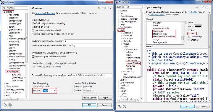Collapse the General tree node in left window
This screenshot has height=112, width=213.
4,12
